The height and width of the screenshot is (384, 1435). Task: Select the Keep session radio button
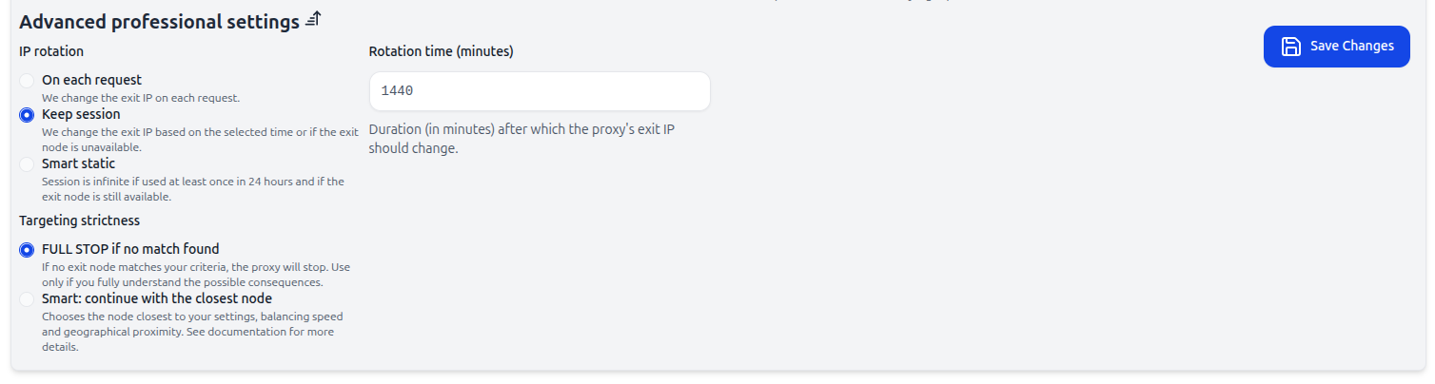pyautogui.click(x=27, y=115)
